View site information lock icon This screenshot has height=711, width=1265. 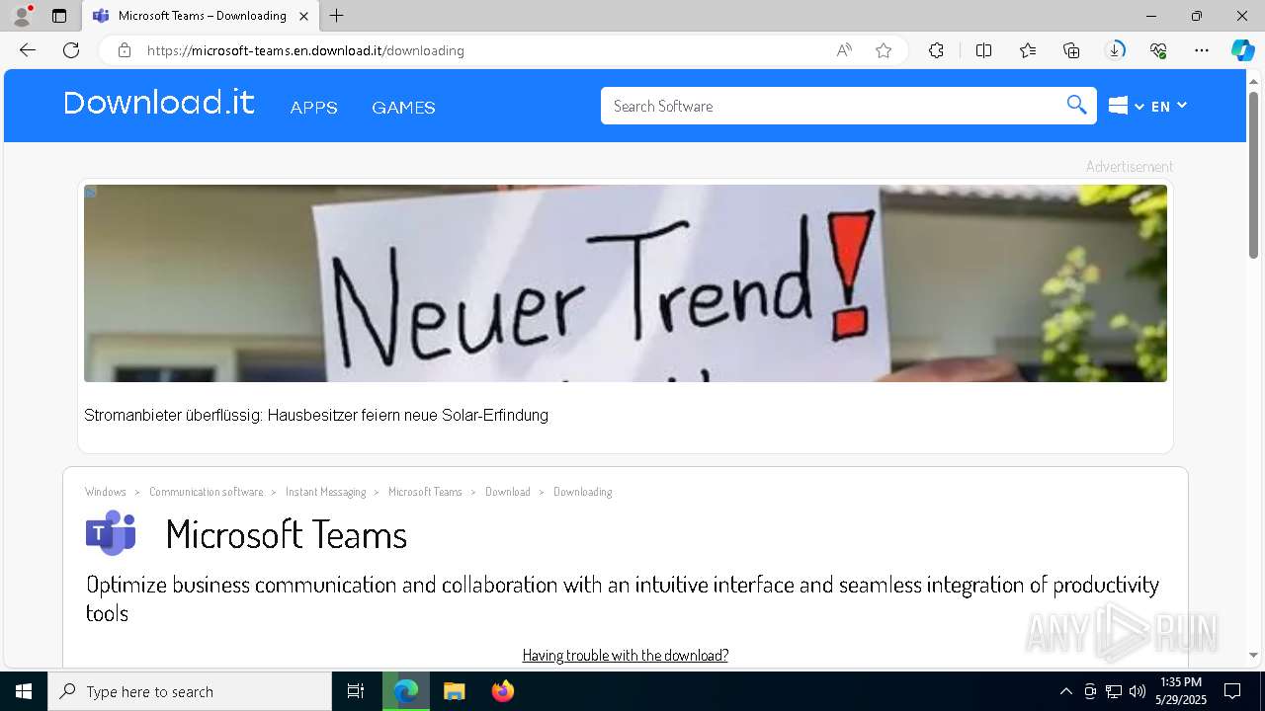(x=124, y=50)
